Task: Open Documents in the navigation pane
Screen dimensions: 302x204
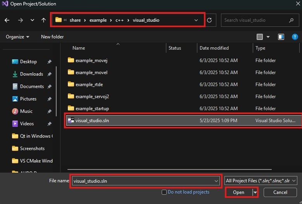Action: pyautogui.click(x=32, y=86)
